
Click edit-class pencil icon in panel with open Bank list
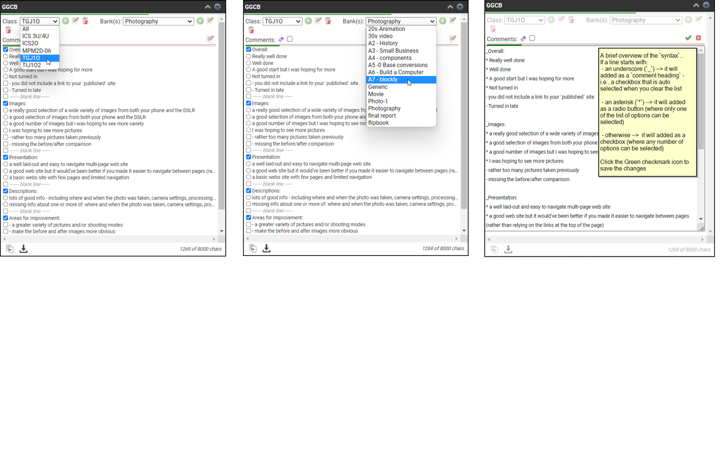point(318,21)
